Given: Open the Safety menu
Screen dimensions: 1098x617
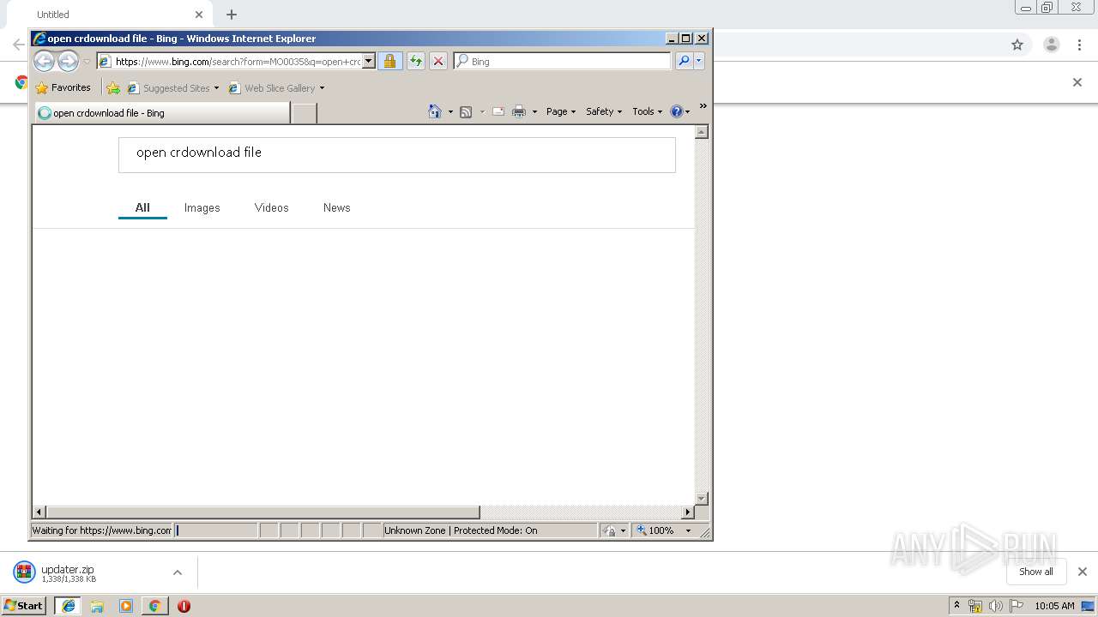Looking at the screenshot, I should [604, 111].
